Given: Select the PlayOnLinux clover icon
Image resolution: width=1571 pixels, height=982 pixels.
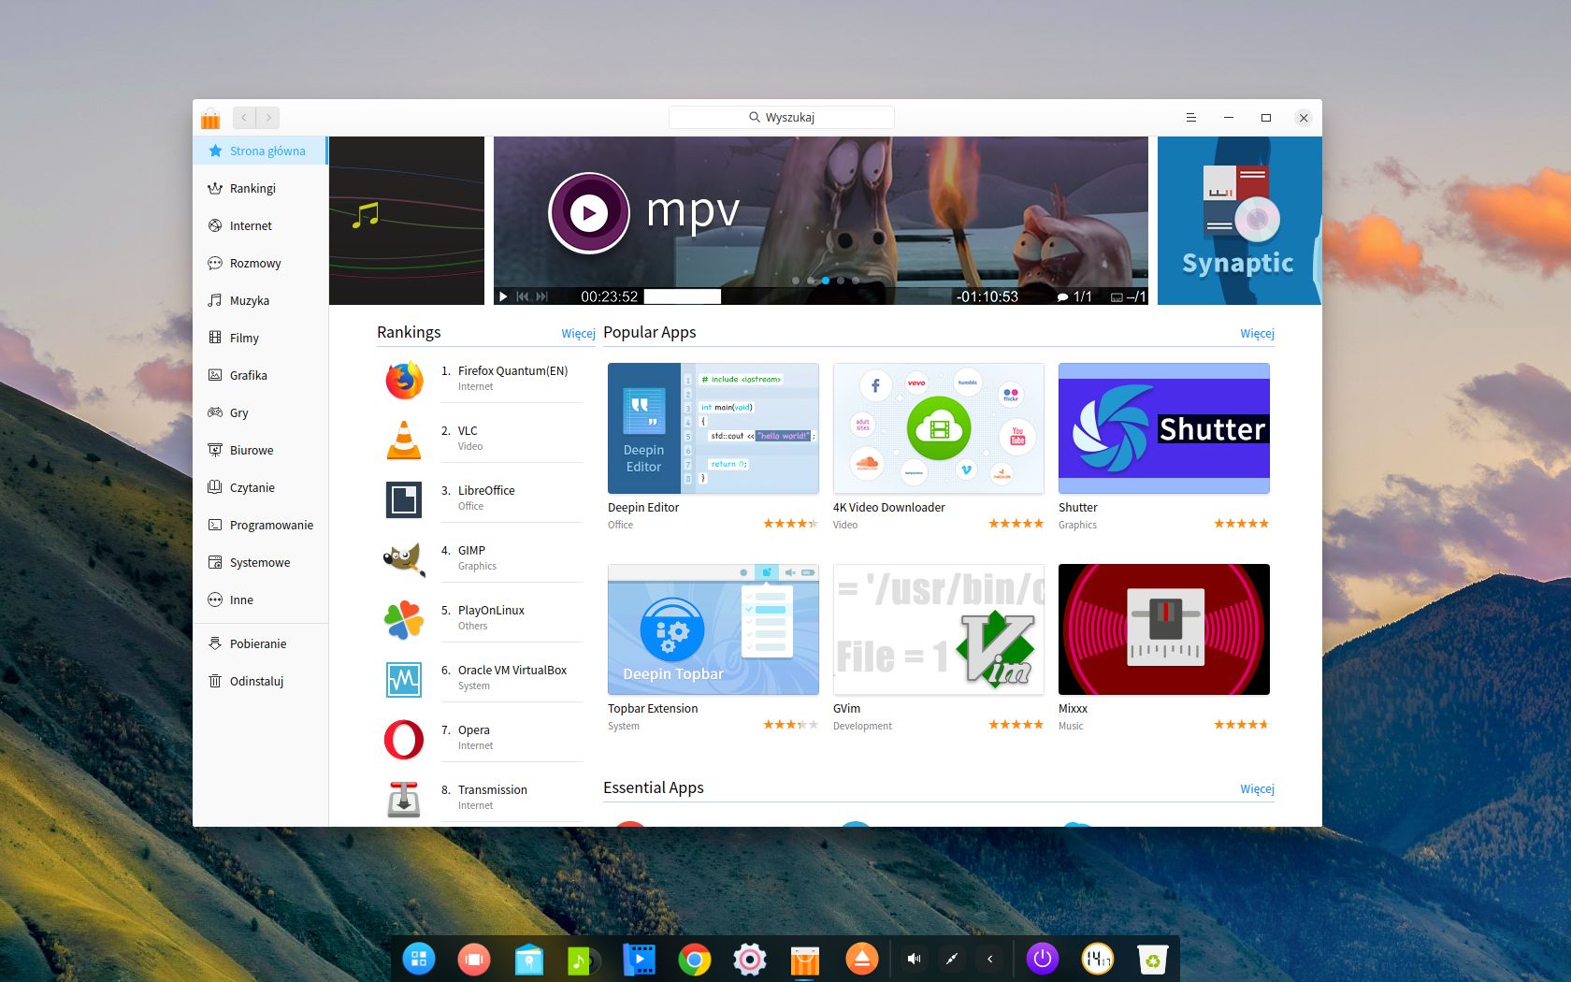Looking at the screenshot, I should click(x=404, y=619).
